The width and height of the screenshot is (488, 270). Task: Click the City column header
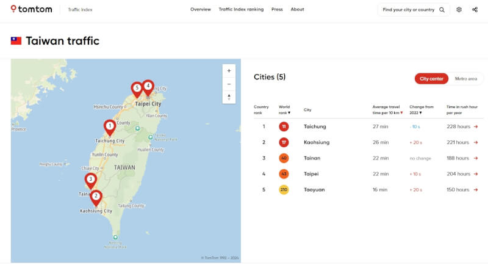click(307, 110)
